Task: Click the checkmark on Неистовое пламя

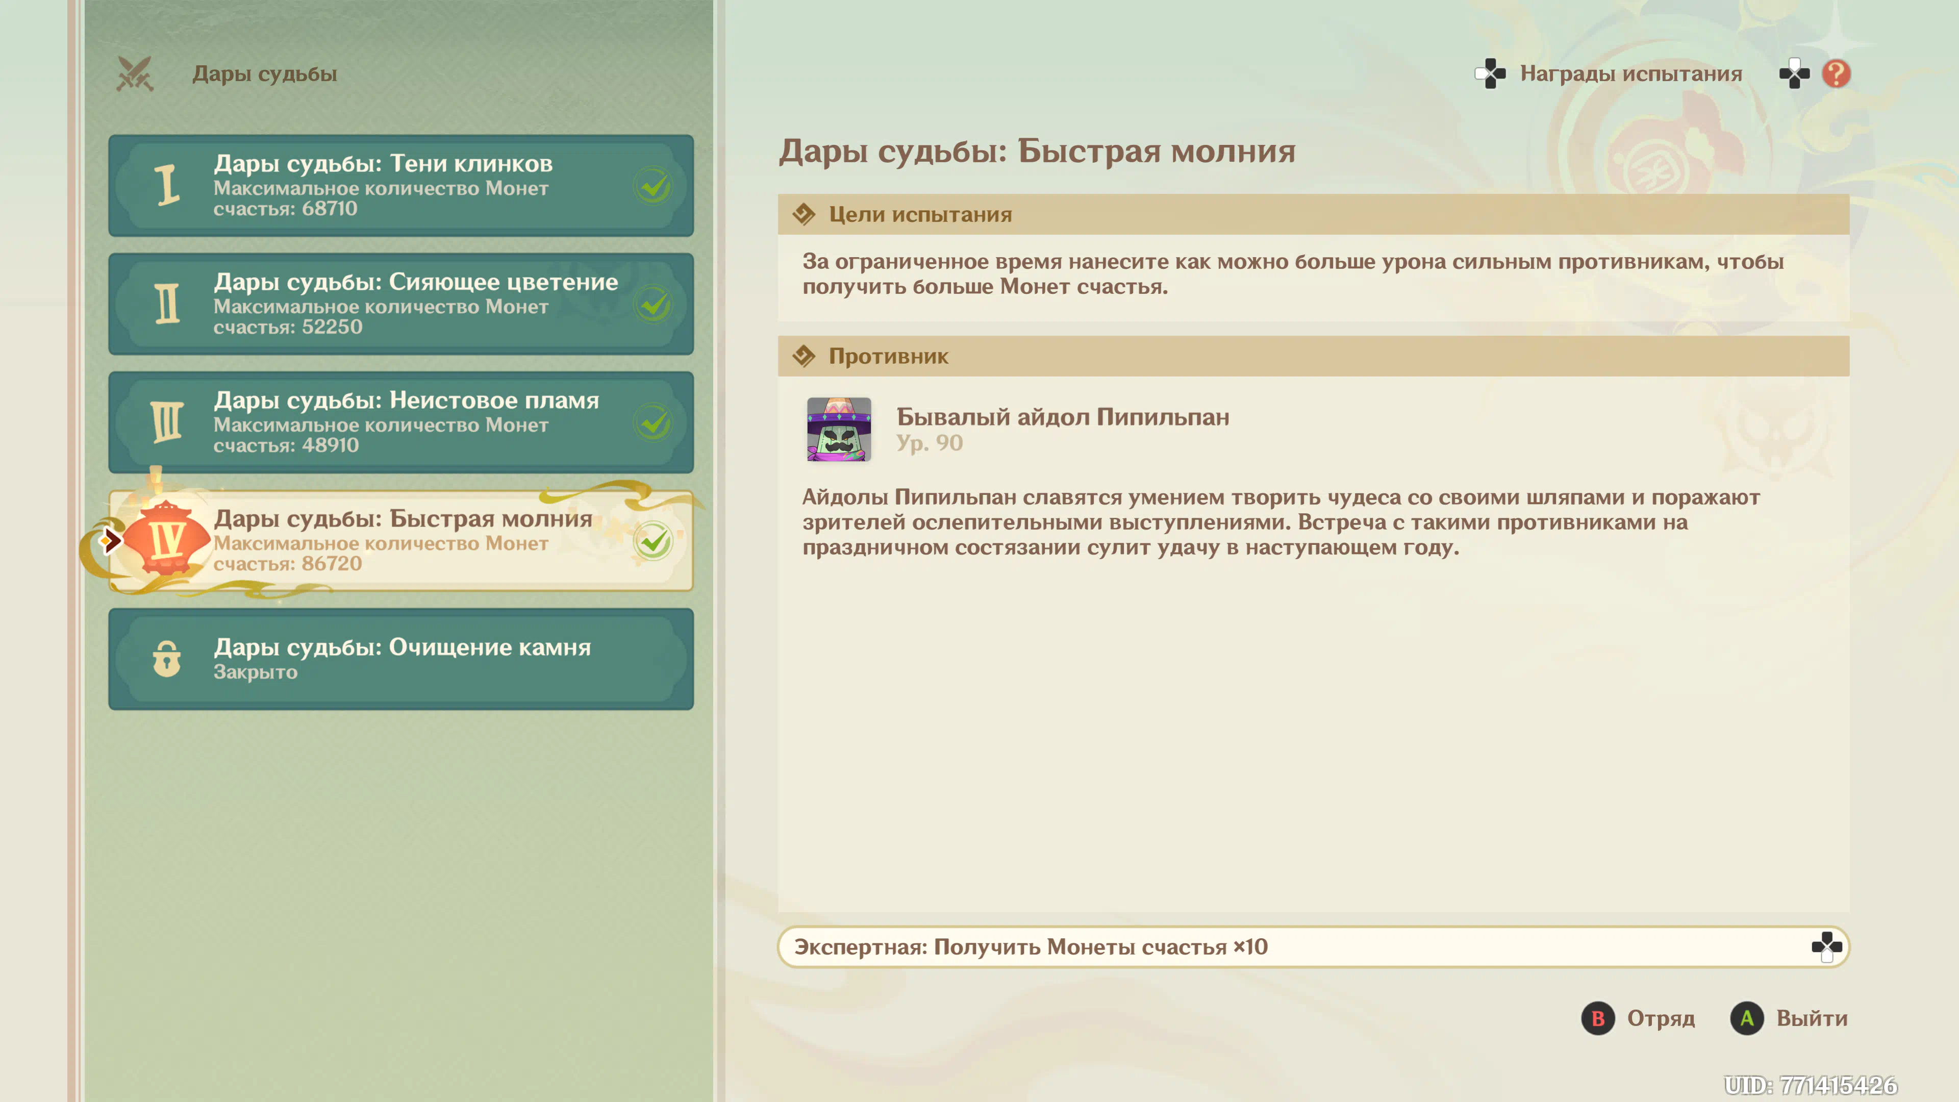Action: tap(653, 423)
